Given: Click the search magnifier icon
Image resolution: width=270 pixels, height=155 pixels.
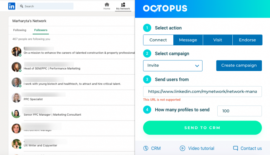Looking at the screenshot, I should [21, 6].
